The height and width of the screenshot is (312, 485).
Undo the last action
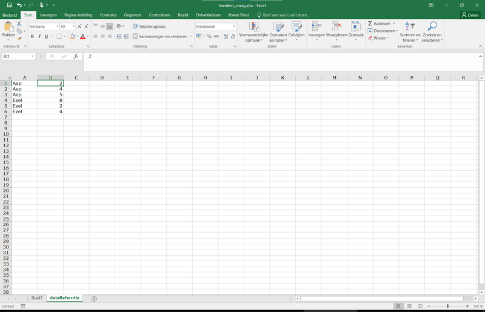[19, 5]
